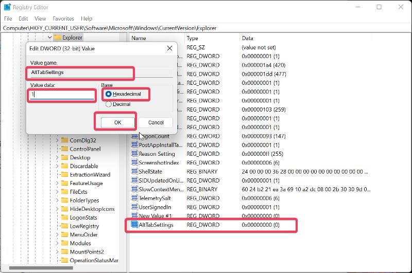Click the FeatureUsage folder icon
This screenshot has height=273, width=412.
click(65, 183)
